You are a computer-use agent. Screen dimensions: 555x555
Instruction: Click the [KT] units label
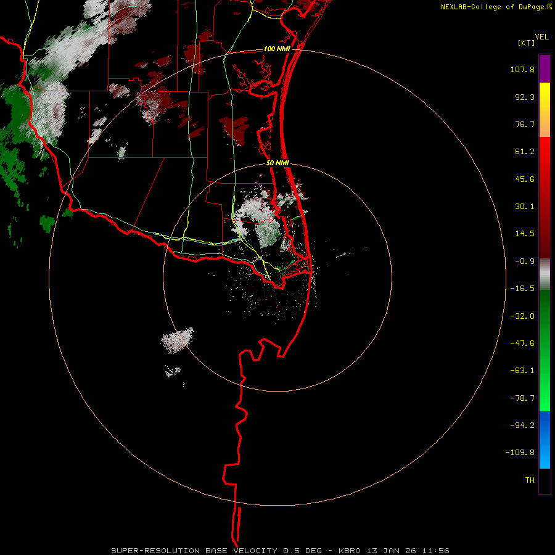[x=527, y=43]
